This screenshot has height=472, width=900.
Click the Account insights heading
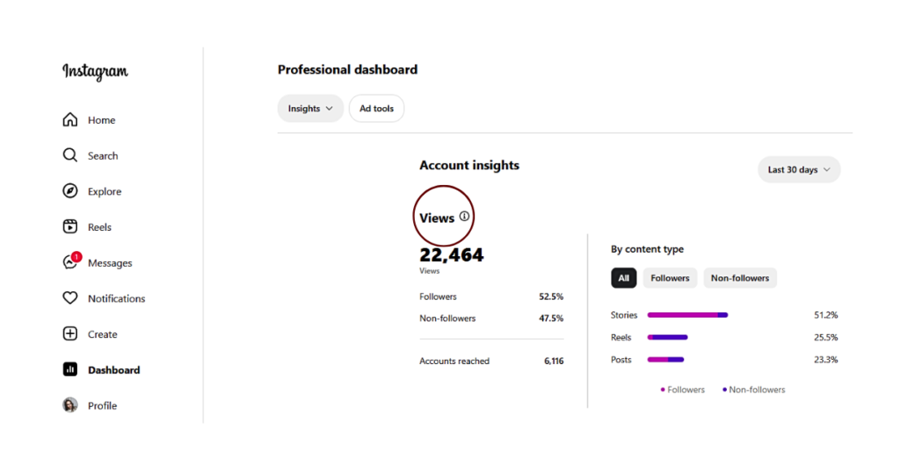(x=469, y=165)
